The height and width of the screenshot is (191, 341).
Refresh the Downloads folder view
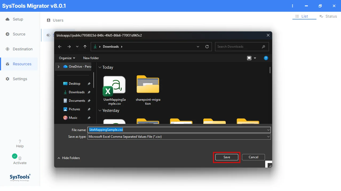click(207, 47)
